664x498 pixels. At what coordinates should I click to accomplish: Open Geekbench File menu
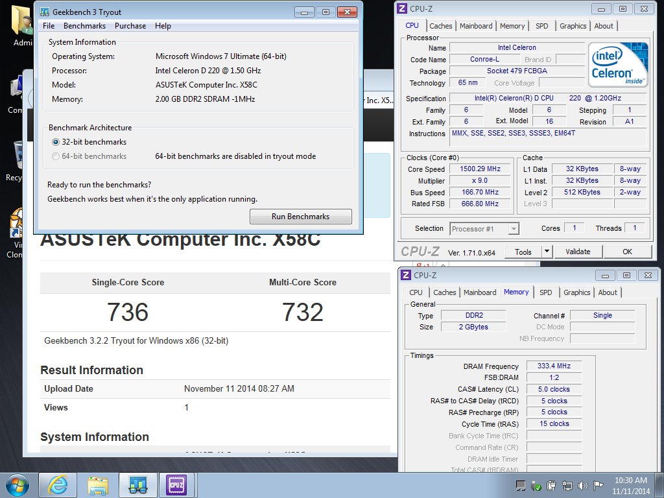pyautogui.click(x=49, y=26)
